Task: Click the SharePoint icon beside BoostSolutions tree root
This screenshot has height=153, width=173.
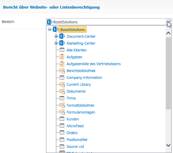Action: (56, 30)
